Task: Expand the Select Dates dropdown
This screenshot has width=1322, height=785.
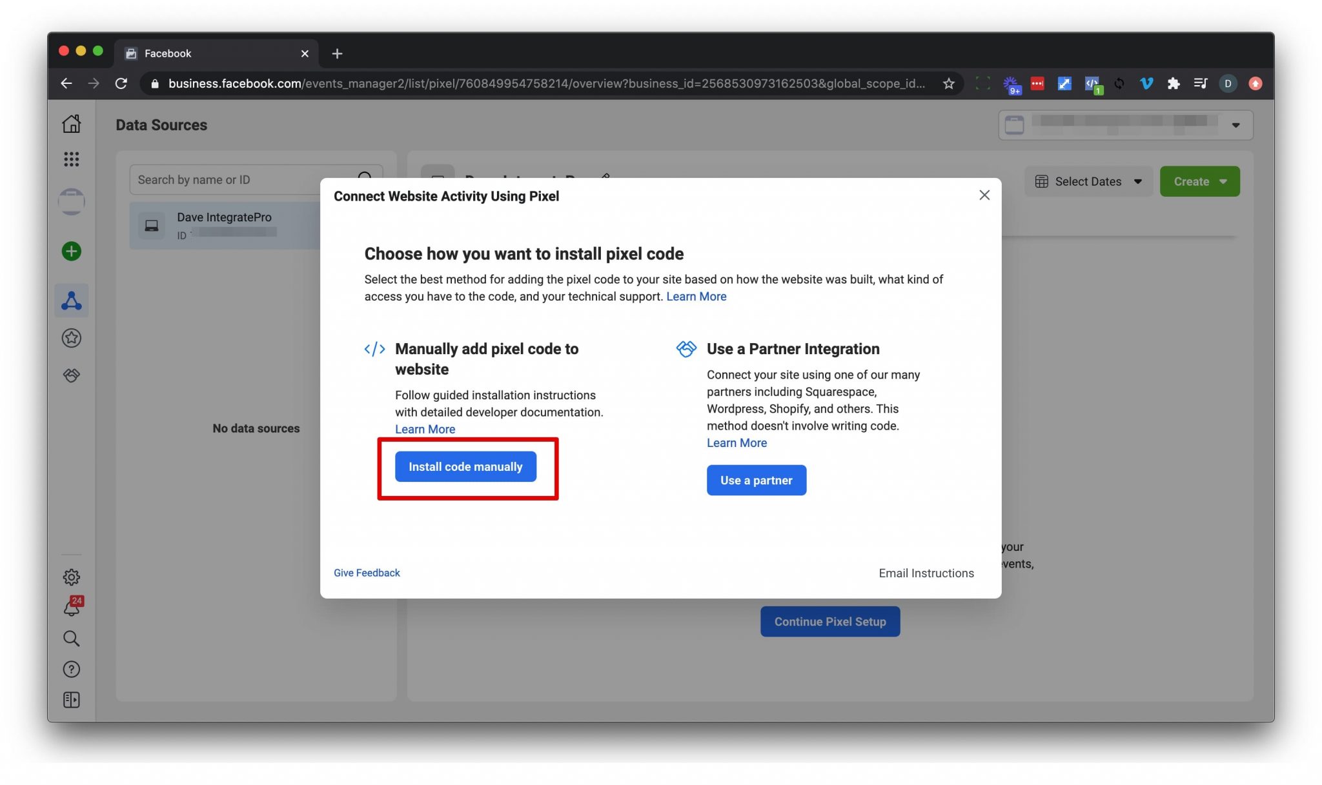Action: tap(1088, 181)
